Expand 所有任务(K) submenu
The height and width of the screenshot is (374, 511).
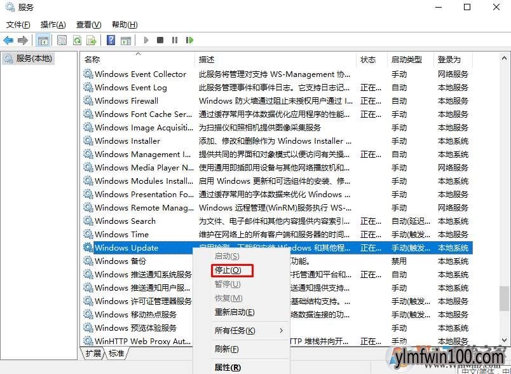pos(241,331)
